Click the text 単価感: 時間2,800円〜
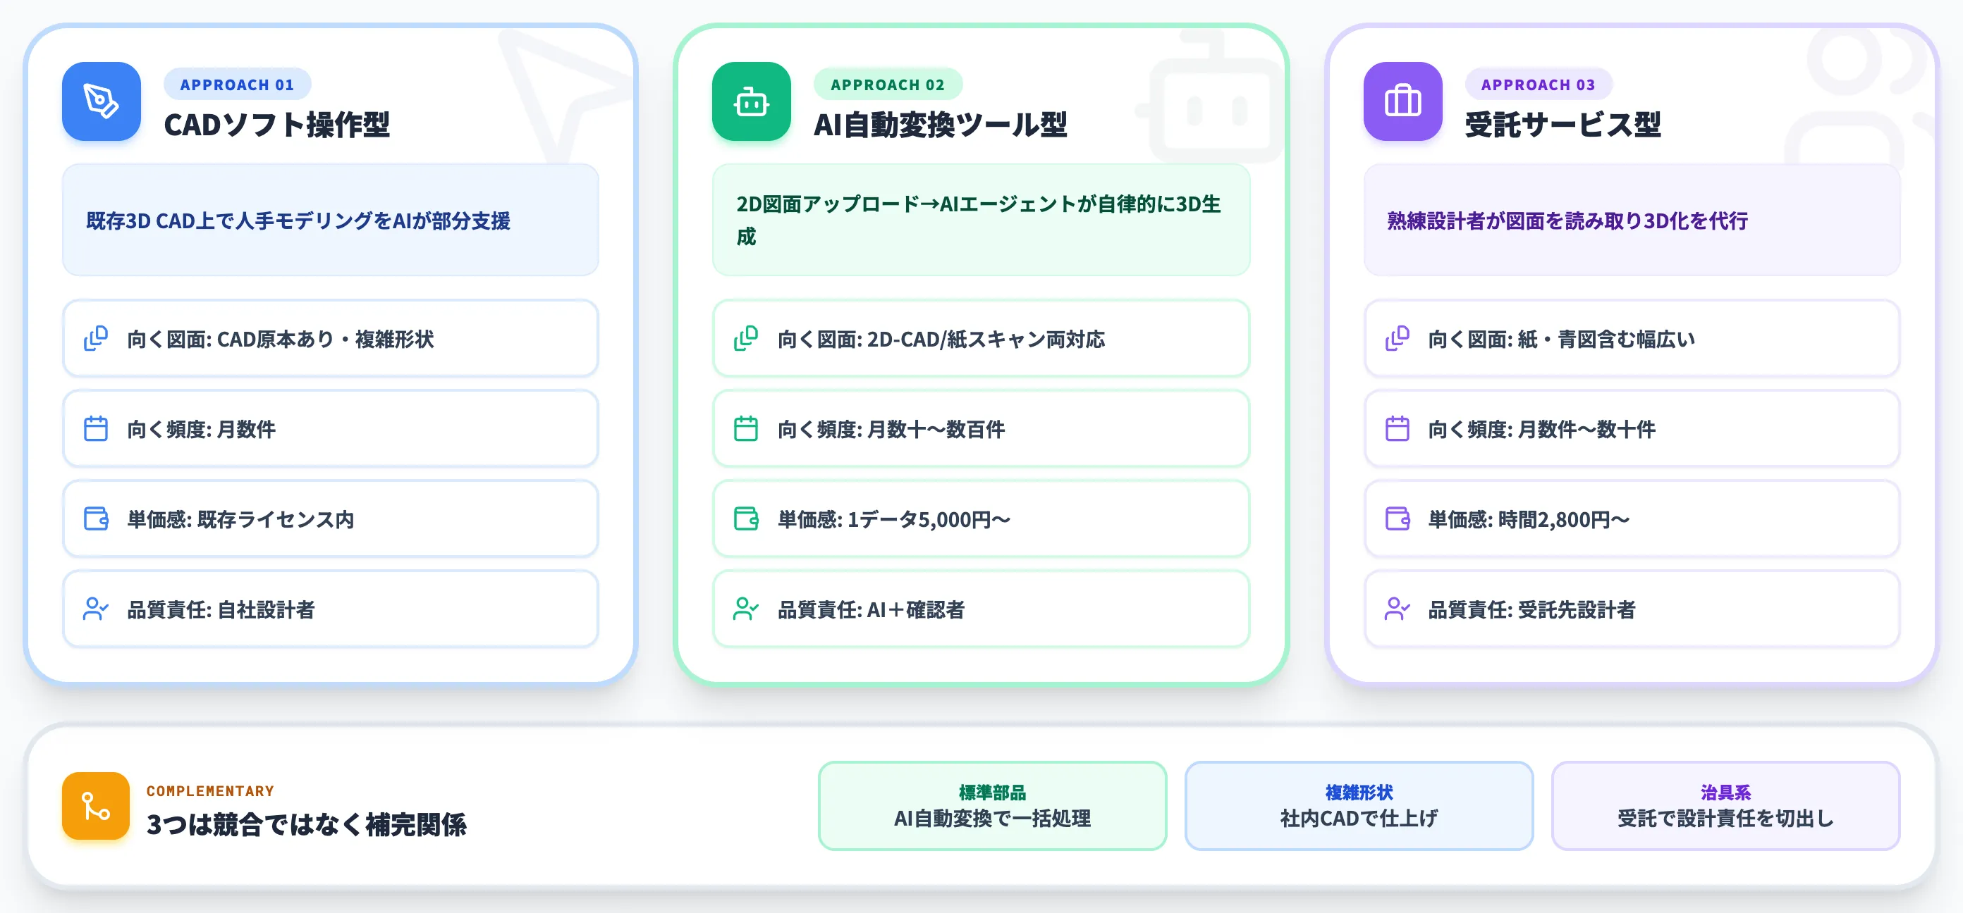Image resolution: width=1963 pixels, height=913 pixels. coord(1529,519)
